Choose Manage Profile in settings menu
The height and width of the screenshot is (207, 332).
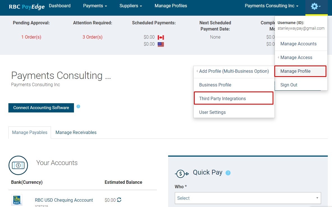click(x=300, y=71)
